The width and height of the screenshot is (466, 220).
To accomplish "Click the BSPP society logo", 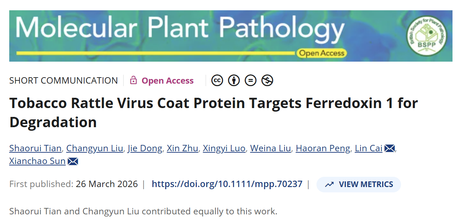I will coord(427,36).
